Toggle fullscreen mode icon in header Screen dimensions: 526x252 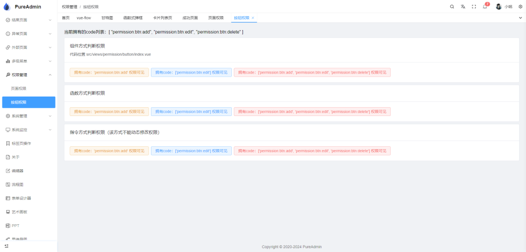click(x=474, y=7)
